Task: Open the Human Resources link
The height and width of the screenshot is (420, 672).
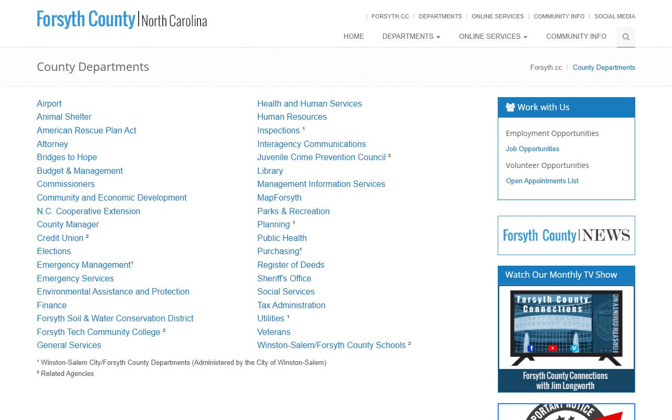Action: (292, 117)
